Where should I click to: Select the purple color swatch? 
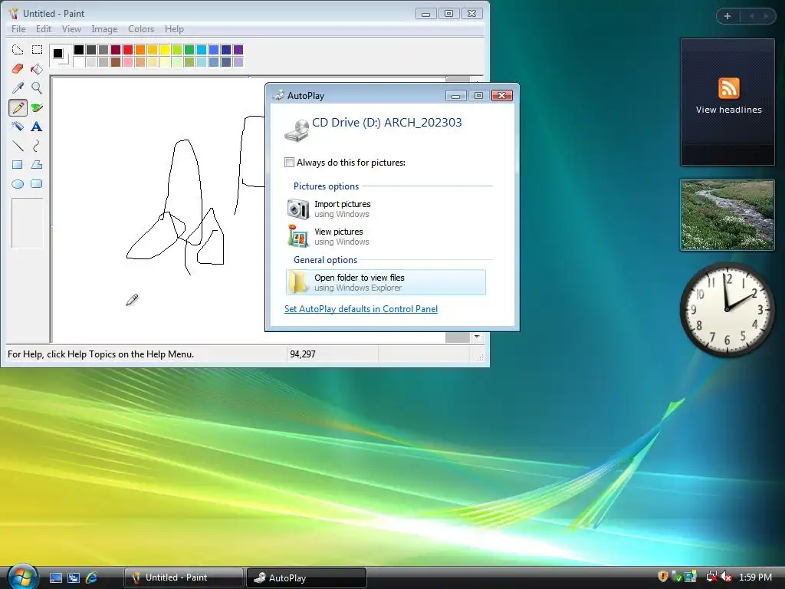coord(238,50)
